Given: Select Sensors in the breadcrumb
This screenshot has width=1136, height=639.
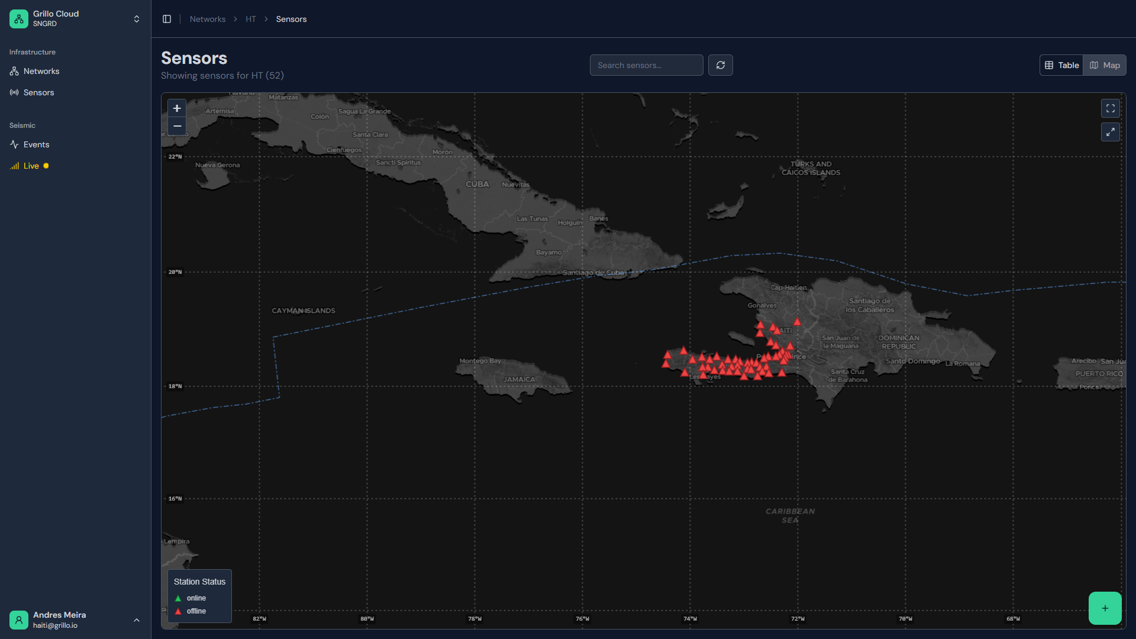Looking at the screenshot, I should [291, 18].
